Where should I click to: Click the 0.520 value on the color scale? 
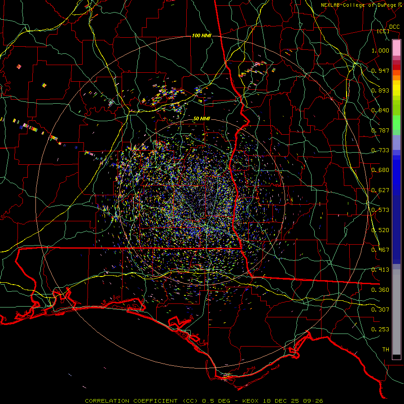click(380, 230)
